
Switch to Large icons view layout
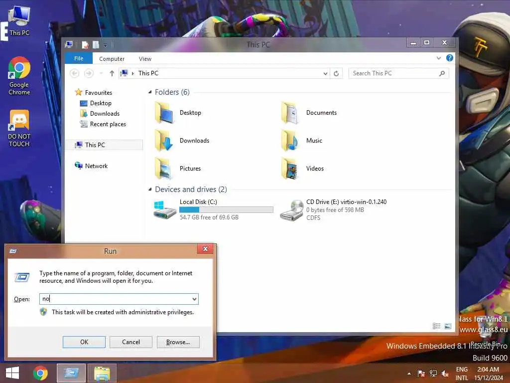click(x=448, y=326)
